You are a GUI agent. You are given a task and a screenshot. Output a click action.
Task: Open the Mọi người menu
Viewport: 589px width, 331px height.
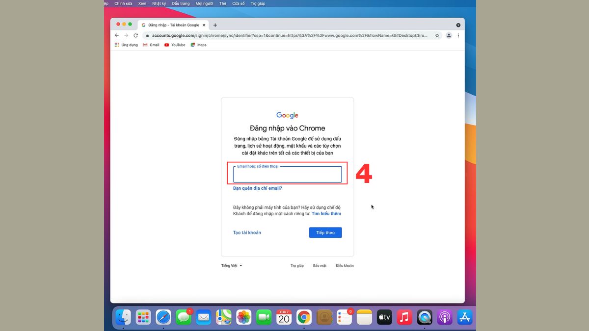[x=205, y=3]
